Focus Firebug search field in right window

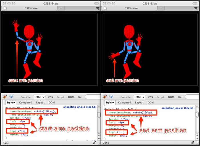(x=192, y=97)
